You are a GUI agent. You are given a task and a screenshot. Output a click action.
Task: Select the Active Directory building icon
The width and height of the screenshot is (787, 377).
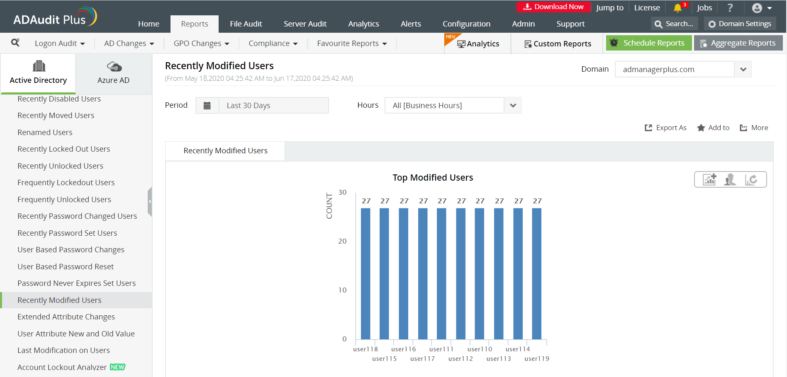pos(39,66)
